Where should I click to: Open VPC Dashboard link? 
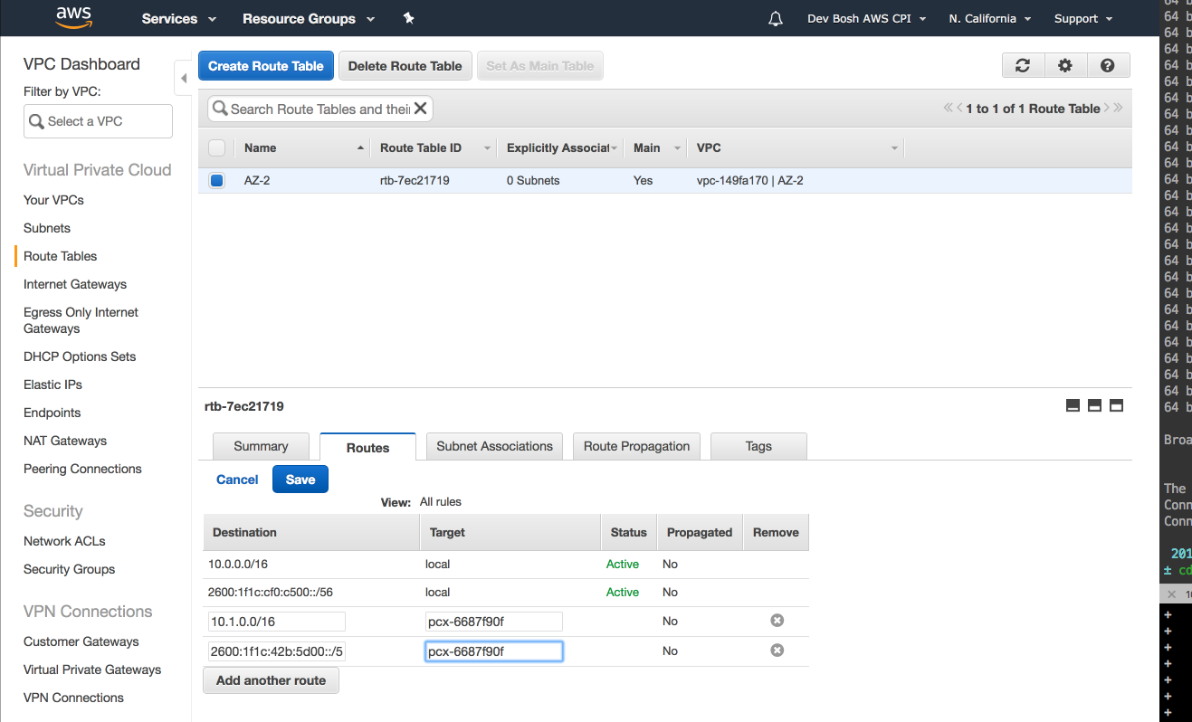[81, 64]
